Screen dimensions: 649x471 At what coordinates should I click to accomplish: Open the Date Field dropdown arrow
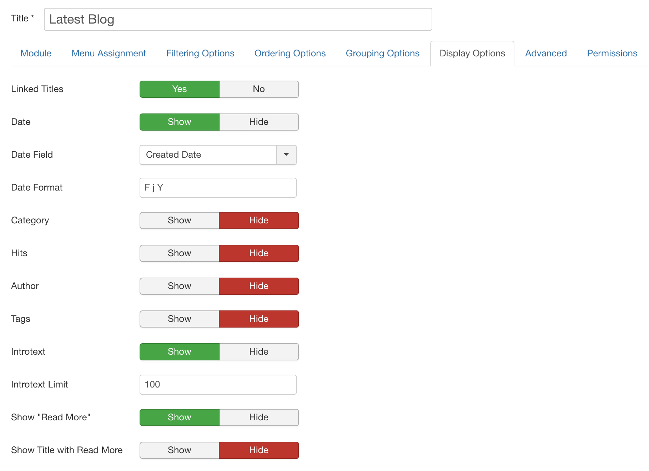(286, 155)
